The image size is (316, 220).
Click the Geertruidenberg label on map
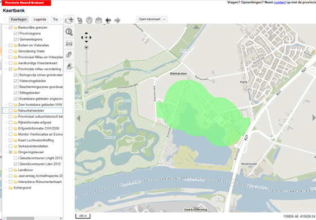pyautogui.click(x=195, y=209)
